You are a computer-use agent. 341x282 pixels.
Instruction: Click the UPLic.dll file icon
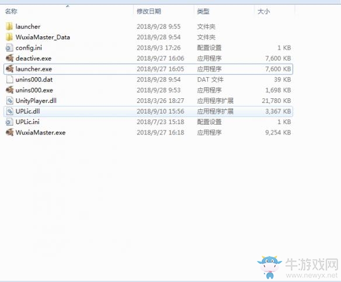9,111
